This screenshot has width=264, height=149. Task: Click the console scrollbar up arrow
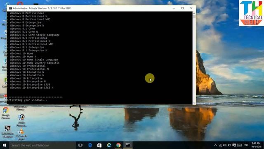194,13
